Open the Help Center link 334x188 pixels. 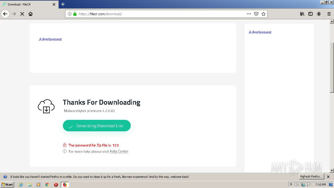[x=119, y=151]
